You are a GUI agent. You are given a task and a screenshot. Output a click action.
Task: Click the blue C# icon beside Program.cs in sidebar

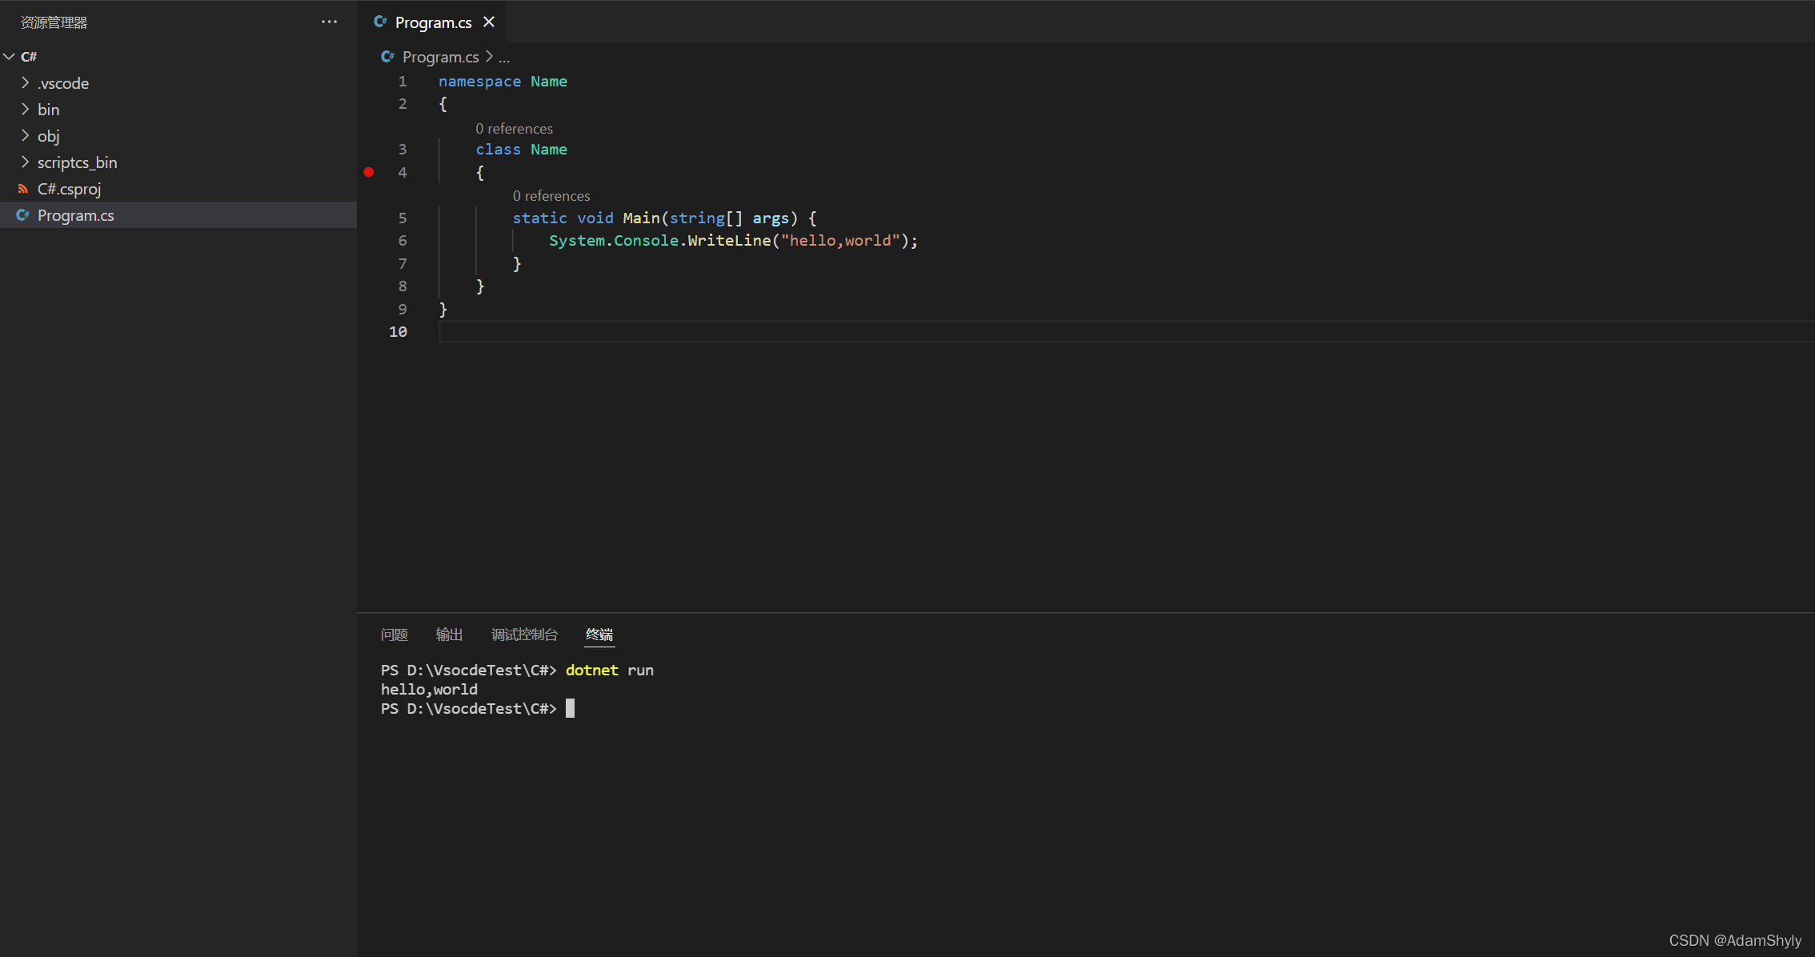pyautogui.click(x=23, y=214)
